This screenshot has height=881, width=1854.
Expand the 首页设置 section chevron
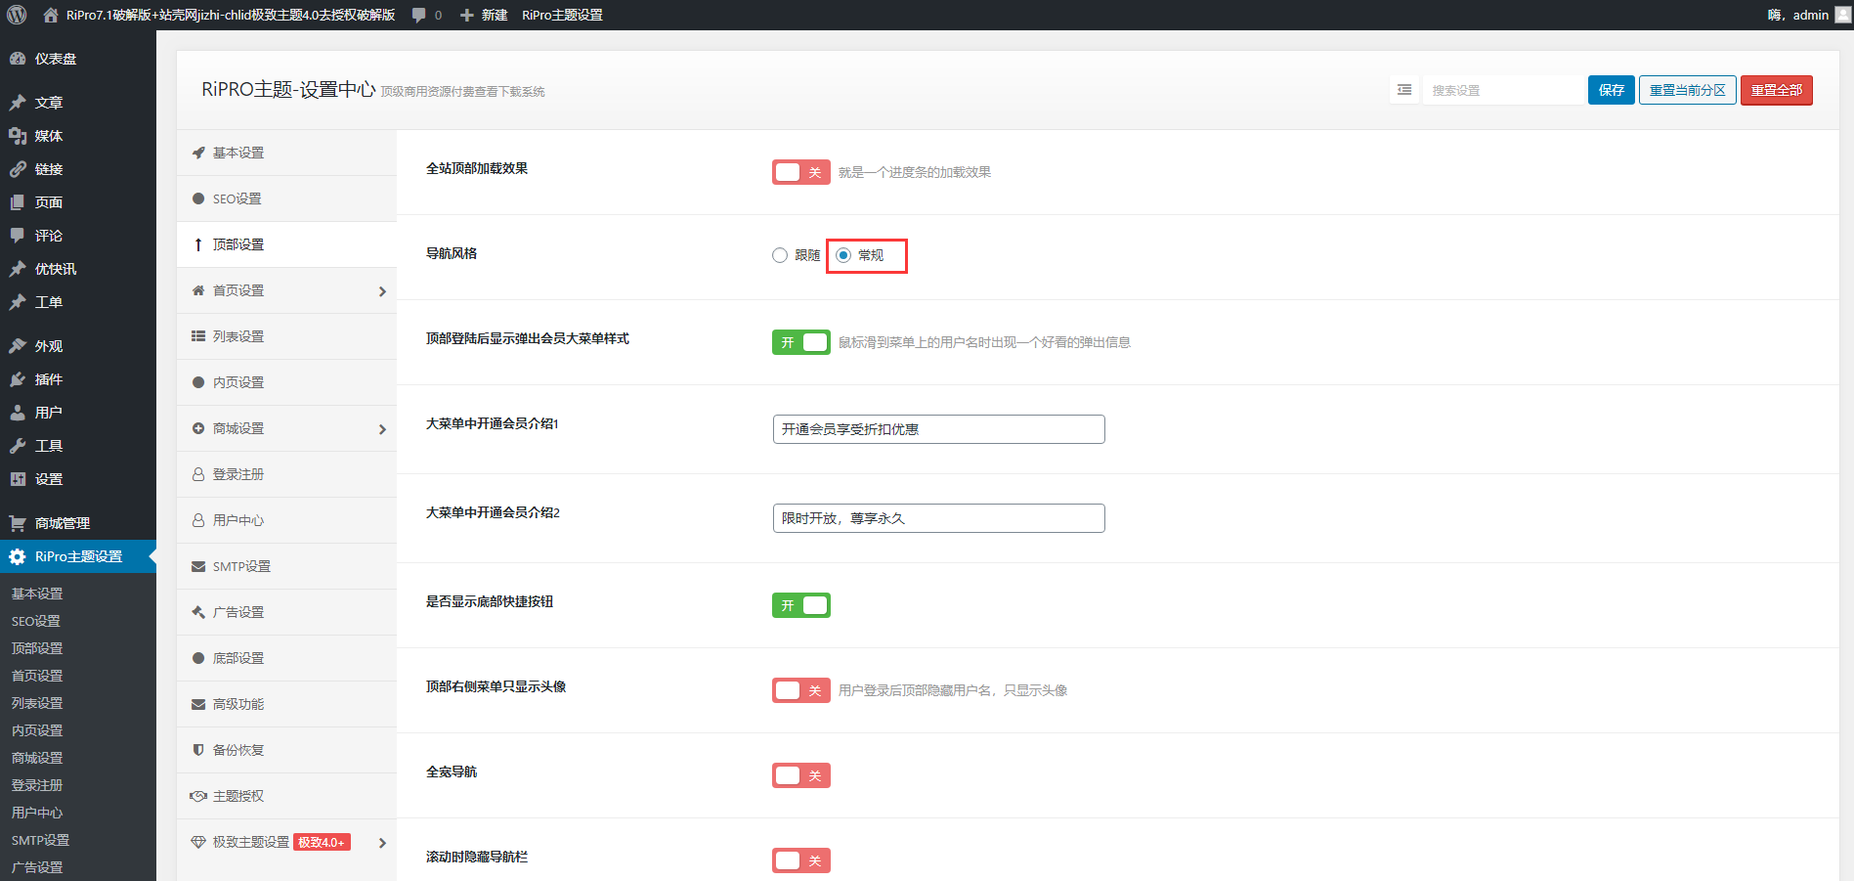click(383, 290)
